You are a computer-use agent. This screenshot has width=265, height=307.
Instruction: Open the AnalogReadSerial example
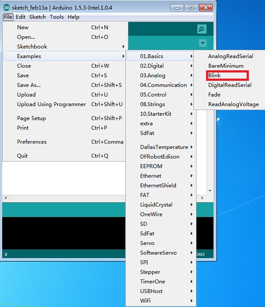231,56
